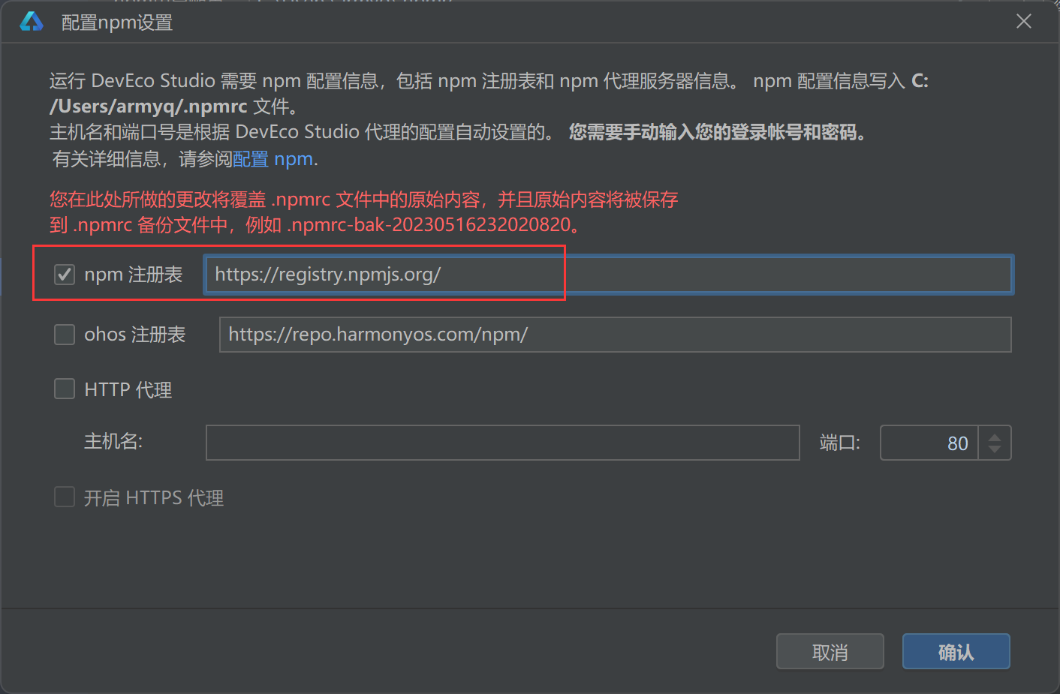Open the 配置 npm help link
This screenshot has width=1060, height=694.
pos(273,159)
